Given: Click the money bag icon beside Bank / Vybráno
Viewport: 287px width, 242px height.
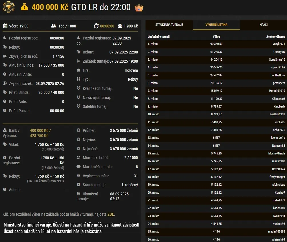Looking at the screenshot, I should coord(5,130).
